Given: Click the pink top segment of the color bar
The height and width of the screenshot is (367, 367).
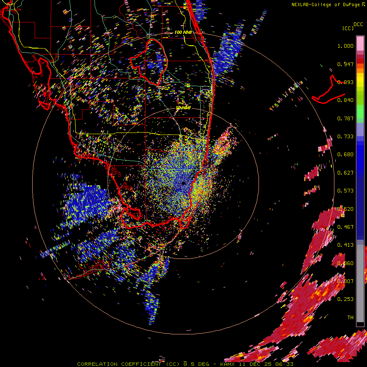Looking at the screenshot, I should [x=360, y=44].
